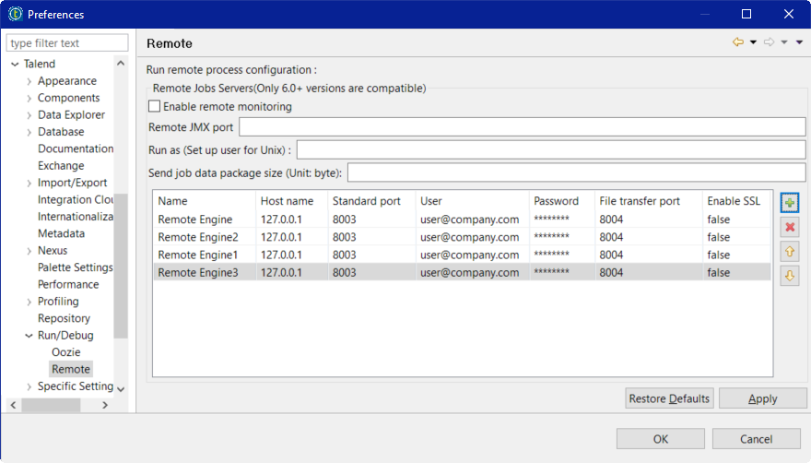Click the green plus add server icon
The width and height of the screenshot is (811, 463).
point(789,202)
